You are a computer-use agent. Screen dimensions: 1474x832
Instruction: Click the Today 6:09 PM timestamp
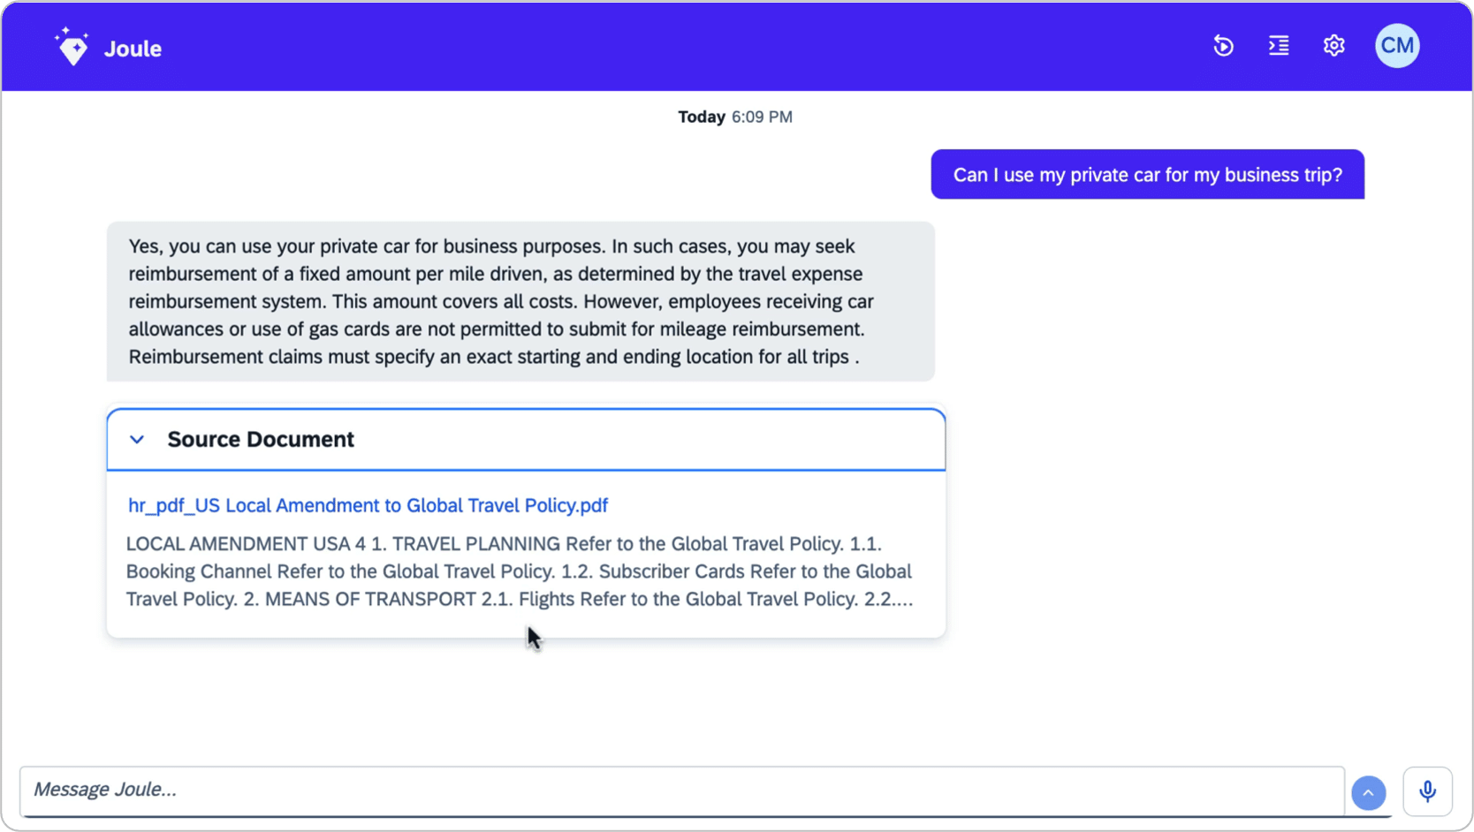[x=735, y=117]
